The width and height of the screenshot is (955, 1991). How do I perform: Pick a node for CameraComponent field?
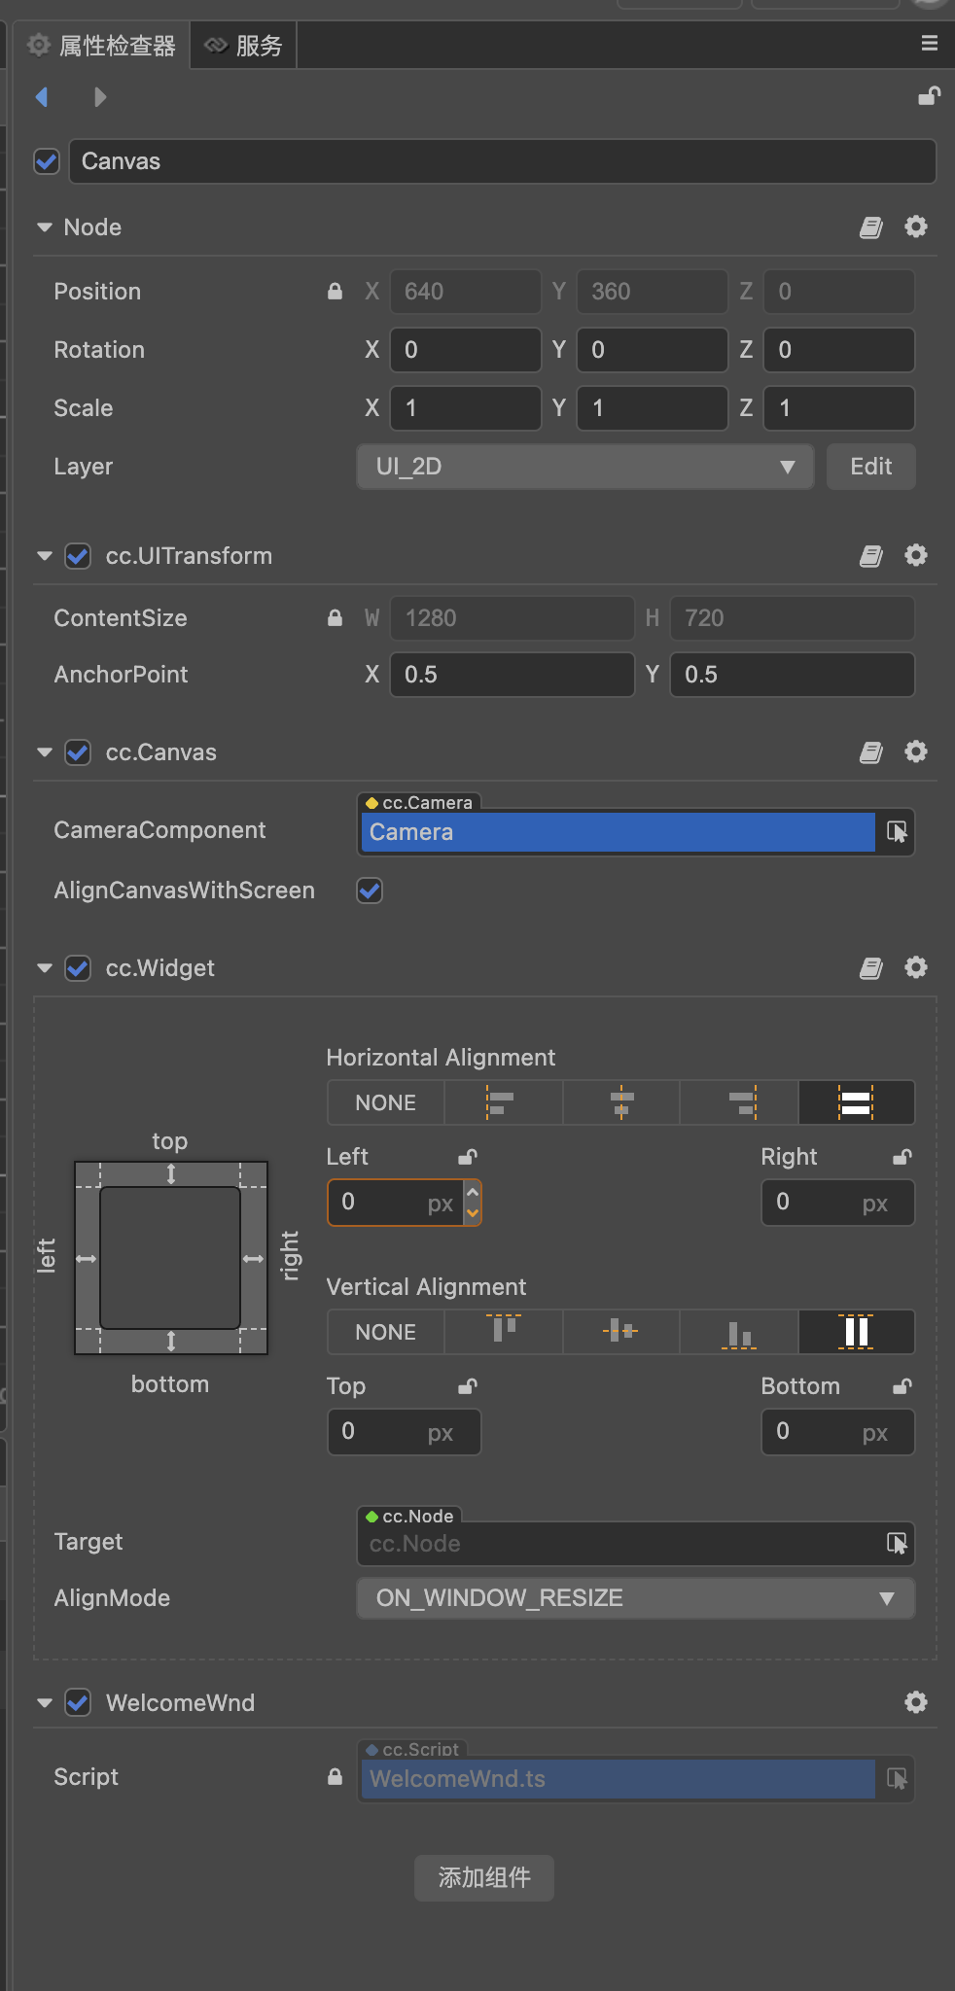pos(896,832)
